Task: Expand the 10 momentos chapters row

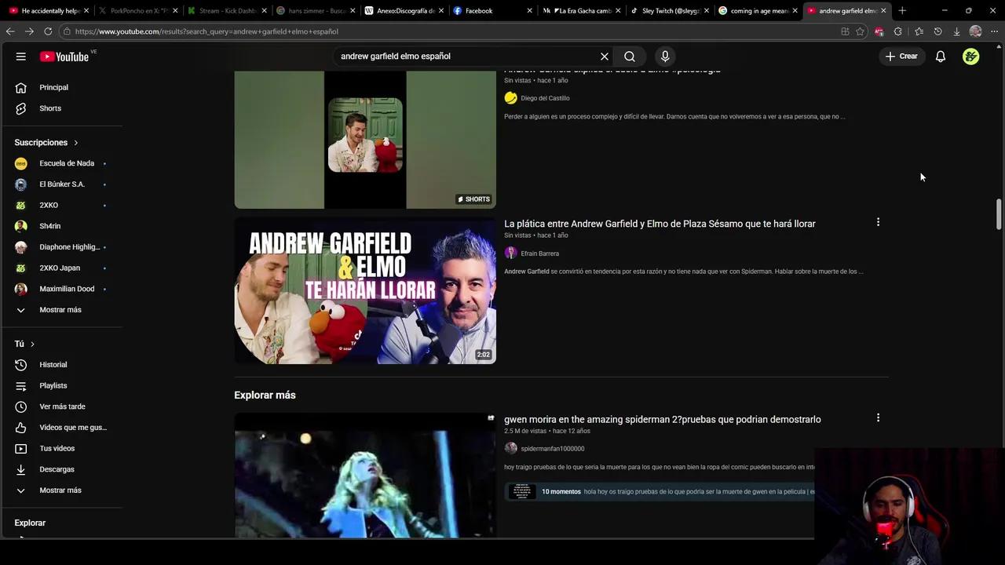Action: (x=660, y=492)
